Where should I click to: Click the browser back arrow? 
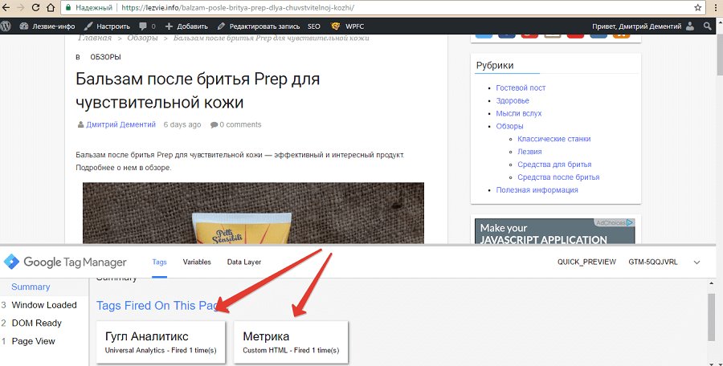click(x=10, y=7)
